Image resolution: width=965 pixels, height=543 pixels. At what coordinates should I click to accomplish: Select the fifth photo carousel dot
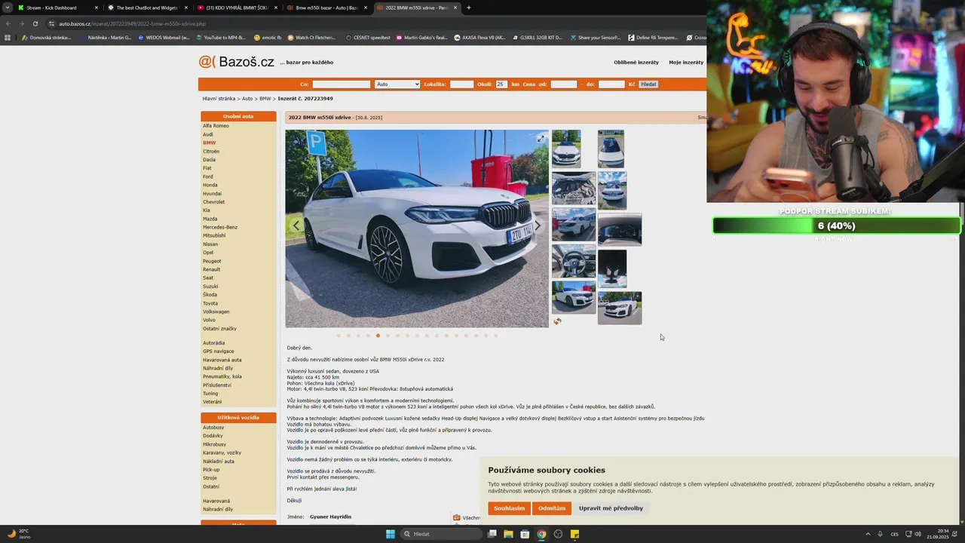coord(378,336)
